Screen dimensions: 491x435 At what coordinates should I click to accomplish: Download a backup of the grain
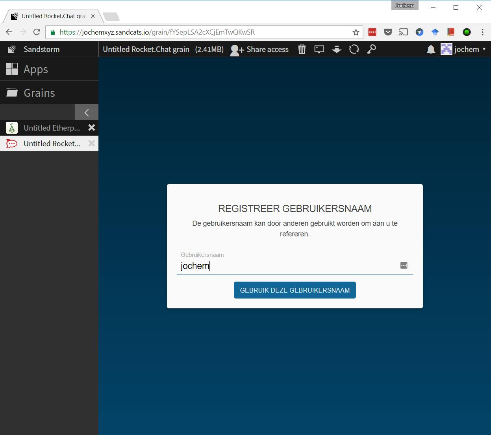coord(337,49)
